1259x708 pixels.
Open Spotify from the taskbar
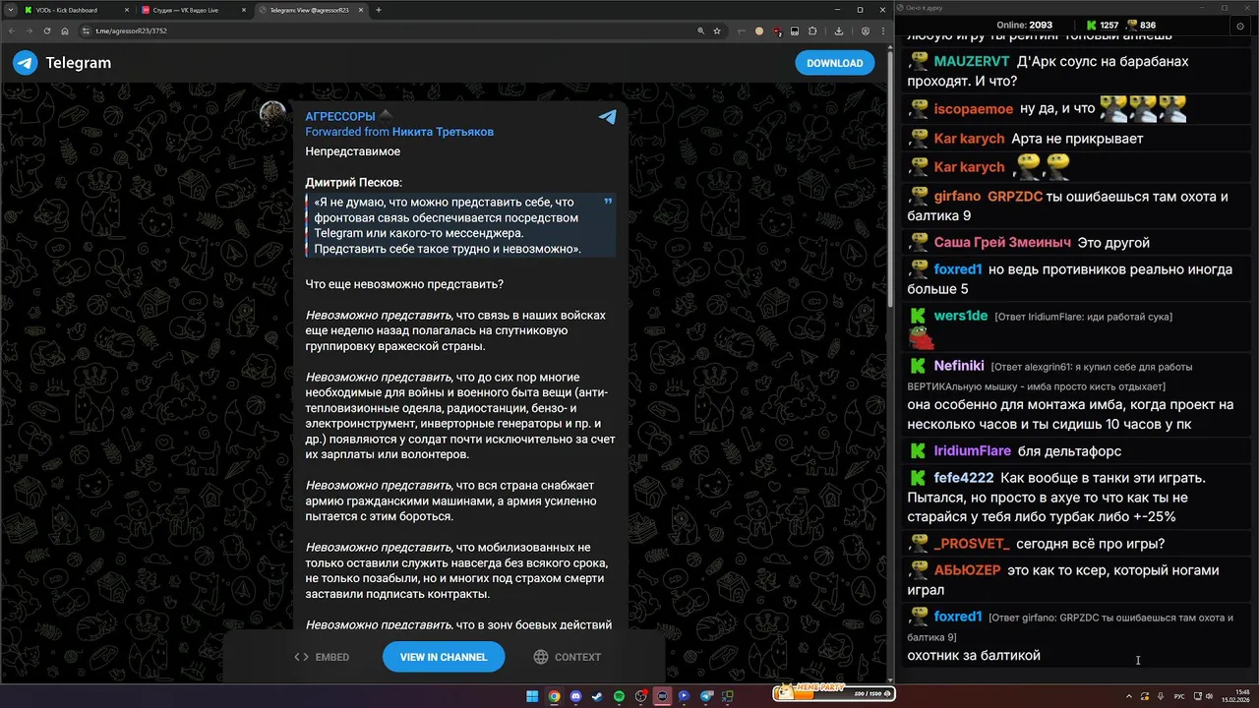[x=619, y=696]
